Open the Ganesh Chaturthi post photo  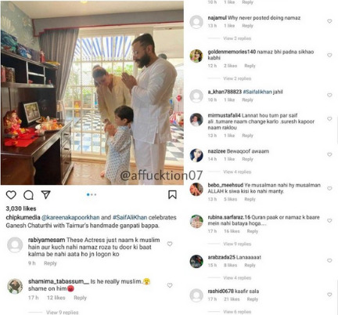(x=92, y=92)
